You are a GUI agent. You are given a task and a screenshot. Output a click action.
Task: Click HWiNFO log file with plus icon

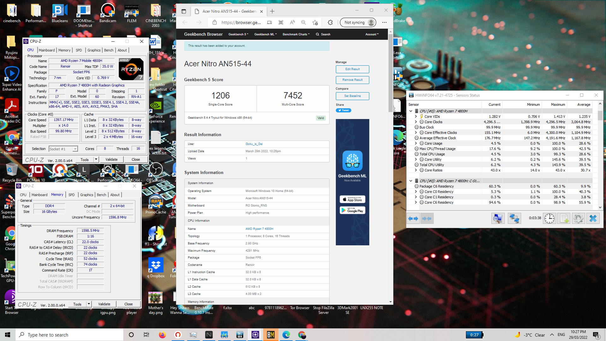[x=564, y=218]
